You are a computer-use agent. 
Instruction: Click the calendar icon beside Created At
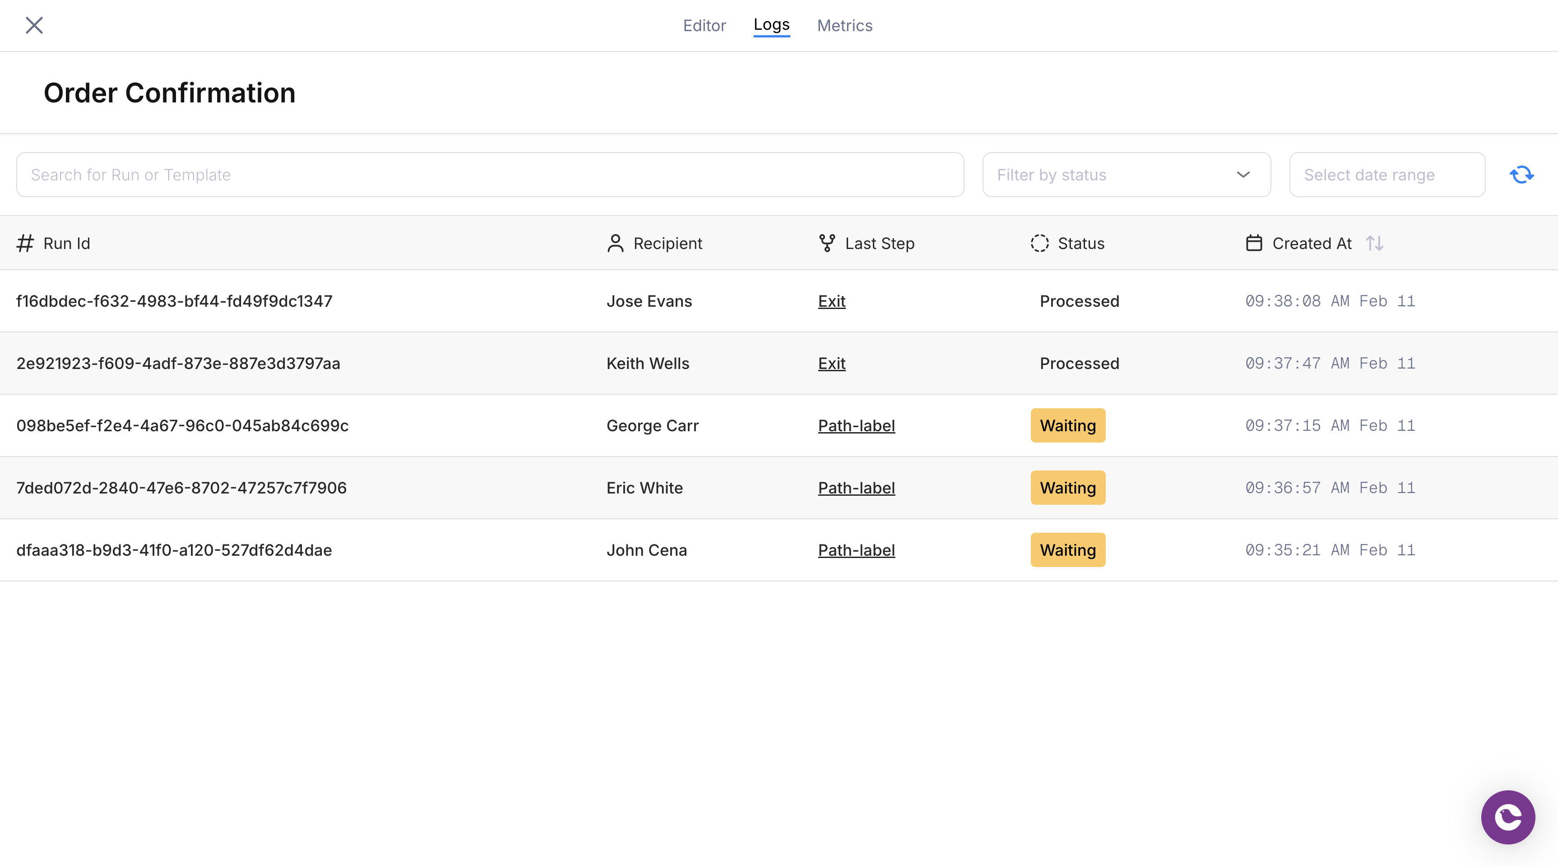pos(1254,243)
